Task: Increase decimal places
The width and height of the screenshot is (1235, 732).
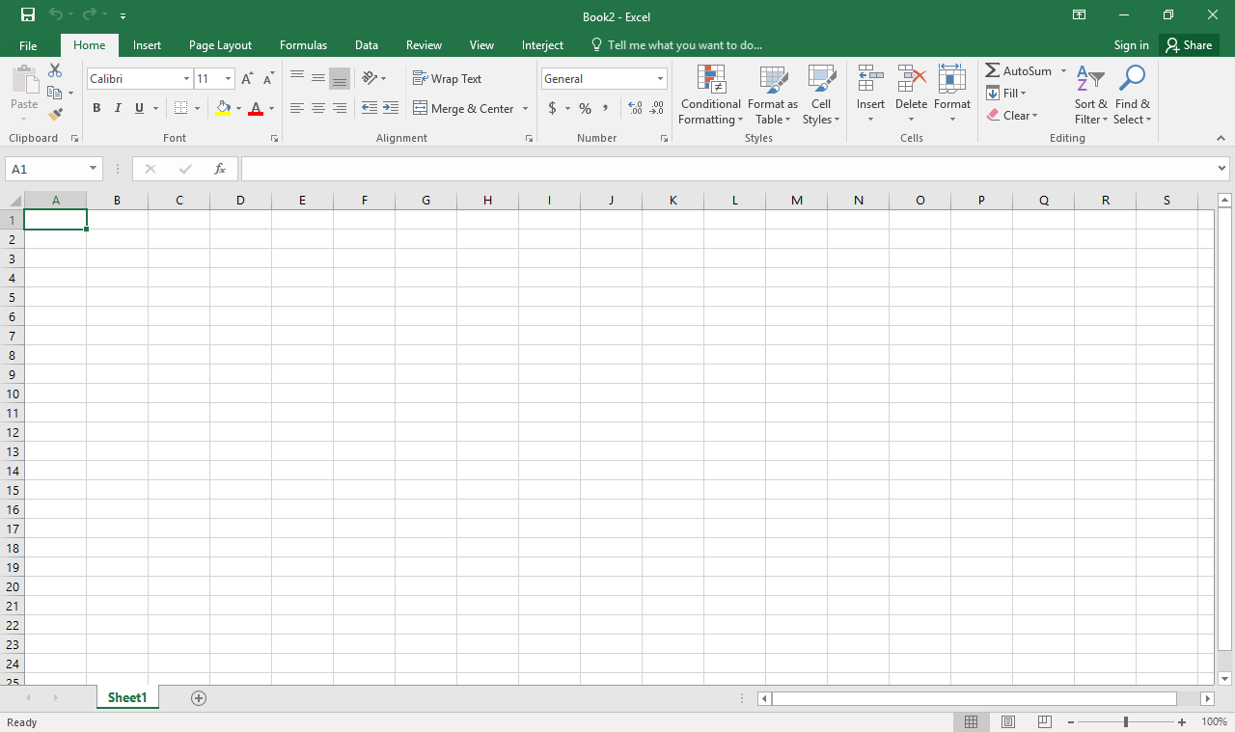Action: [635, 108]
